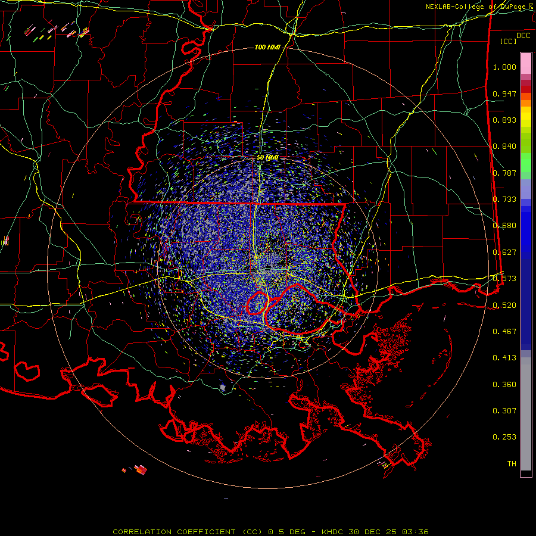Select the 0.253 legend value
The width and height of the screenshot is (536, 536).
(504, 437)
